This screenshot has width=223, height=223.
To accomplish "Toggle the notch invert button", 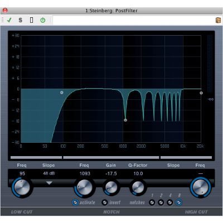I will point(105,202).
